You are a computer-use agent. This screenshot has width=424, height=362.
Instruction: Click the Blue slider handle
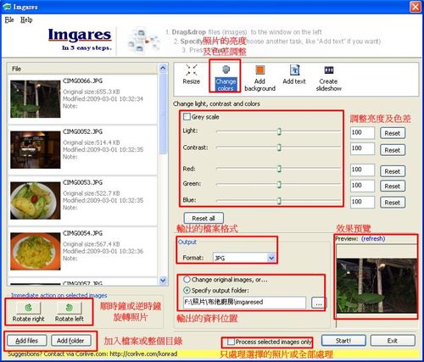point(279,201)
